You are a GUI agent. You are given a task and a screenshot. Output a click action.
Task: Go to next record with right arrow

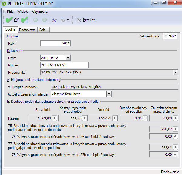(44, 20)
